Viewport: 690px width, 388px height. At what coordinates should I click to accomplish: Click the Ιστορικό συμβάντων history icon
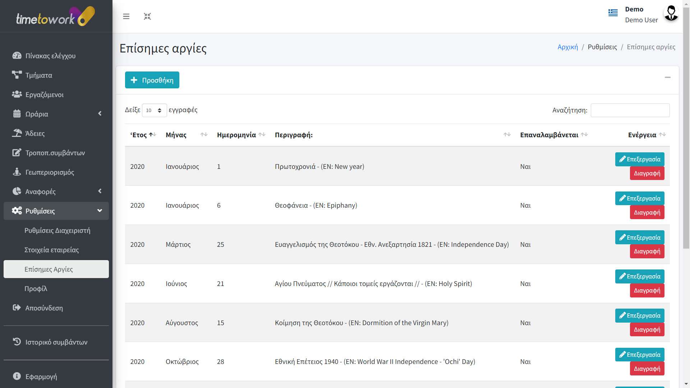pos(17,342)
